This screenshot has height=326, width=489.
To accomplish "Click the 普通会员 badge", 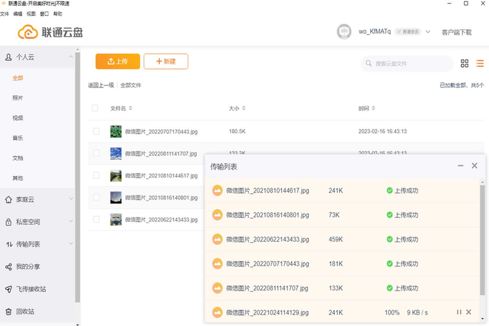I will coord(408,32).
